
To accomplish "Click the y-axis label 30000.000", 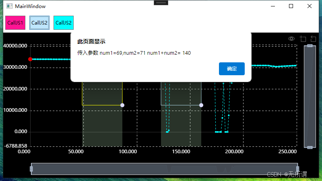I will [x=15, y=67].
